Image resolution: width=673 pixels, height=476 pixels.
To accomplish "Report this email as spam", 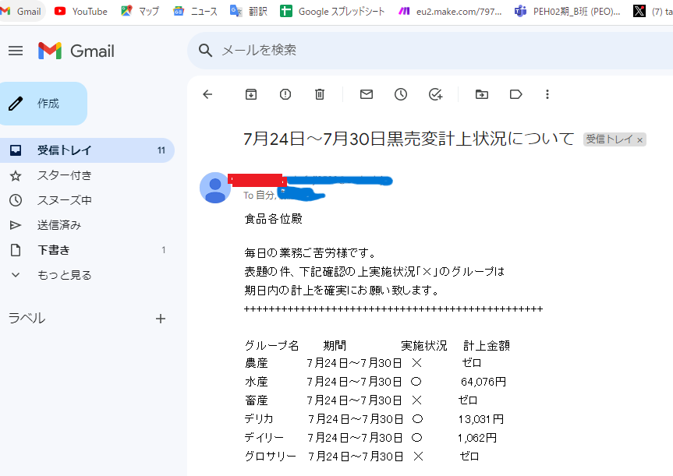I will point(285,93).
